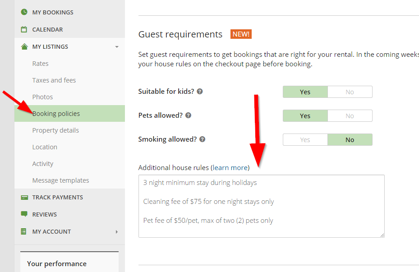419x272 pixels.
Task: Set Pets allowed to No
Action: pos(350,116)
